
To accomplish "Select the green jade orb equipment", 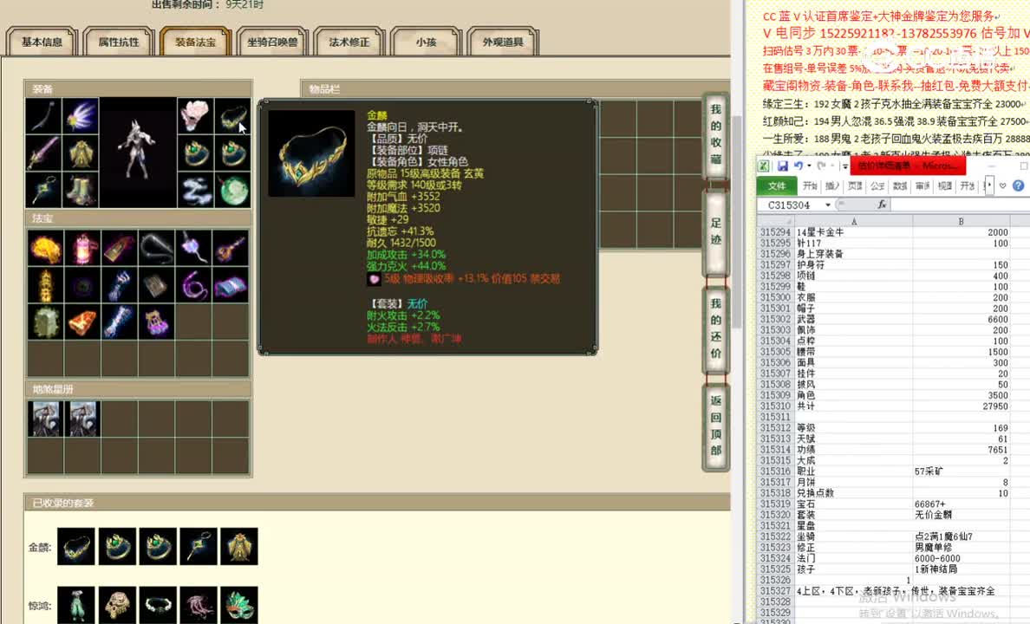I will click(x=232, y=190).
